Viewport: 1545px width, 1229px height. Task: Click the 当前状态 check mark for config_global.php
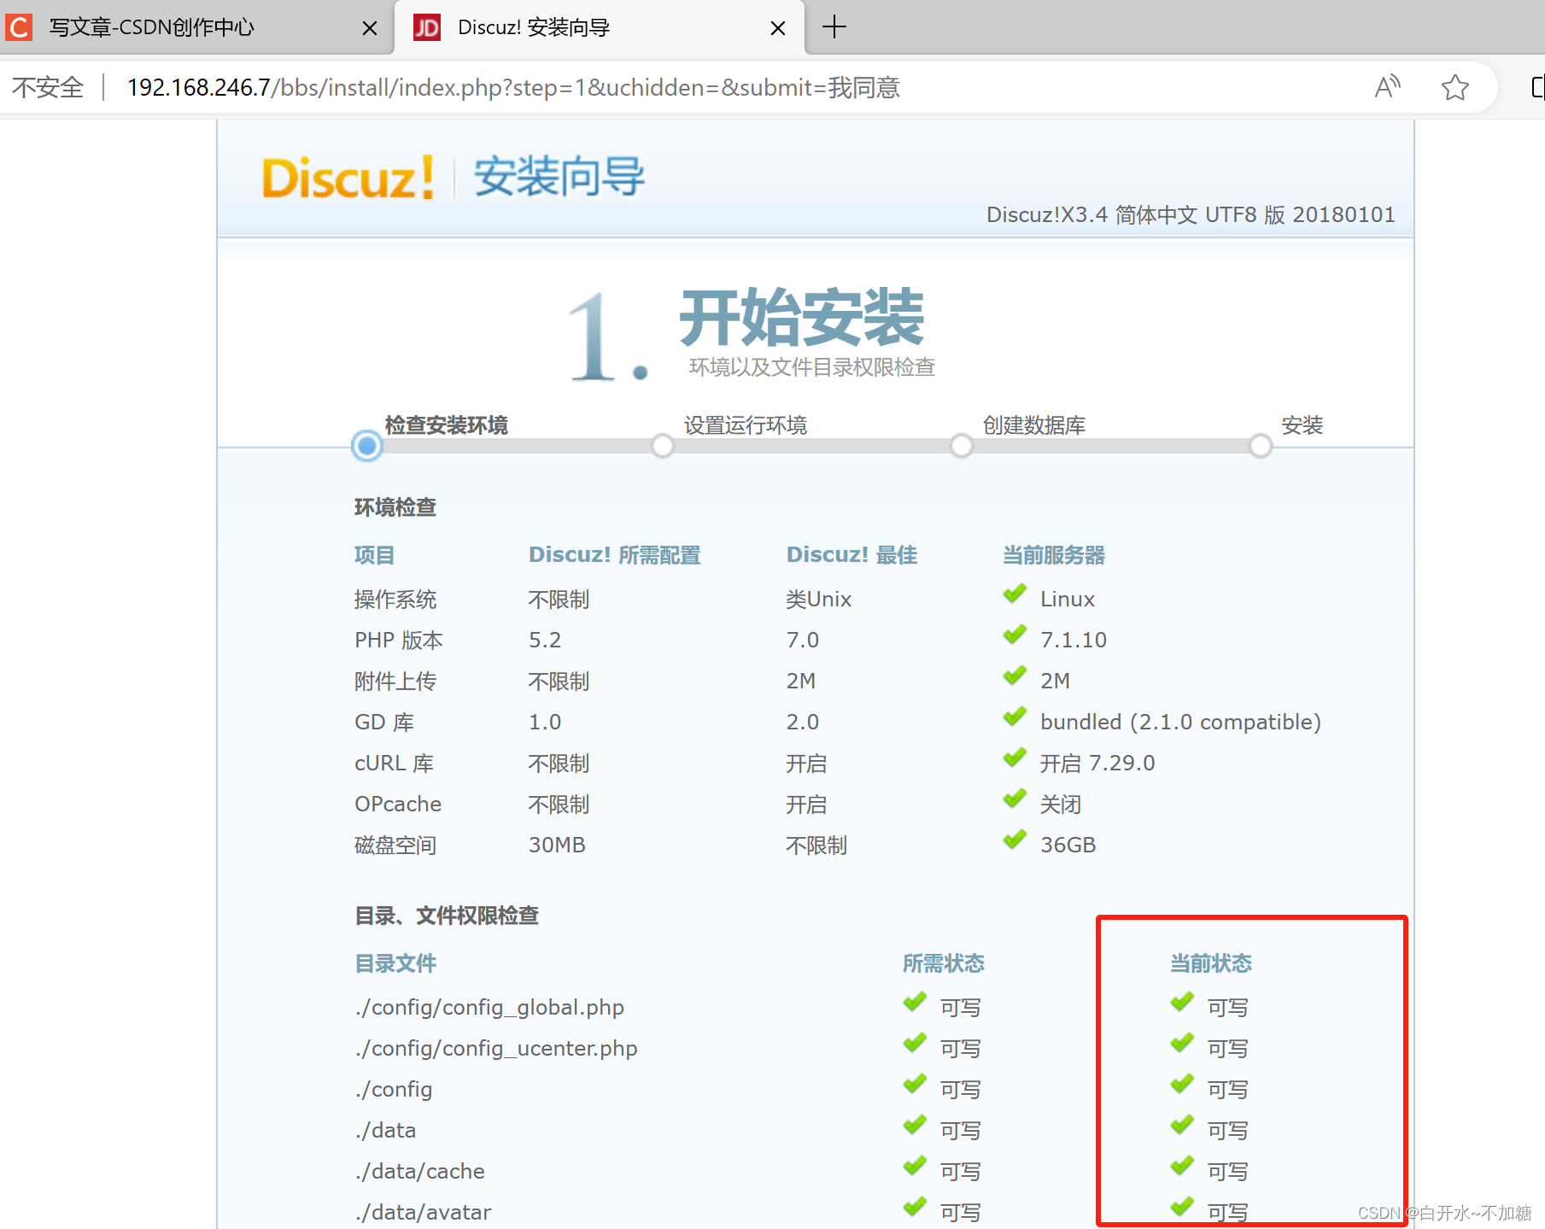(x=1182, y=1003)
